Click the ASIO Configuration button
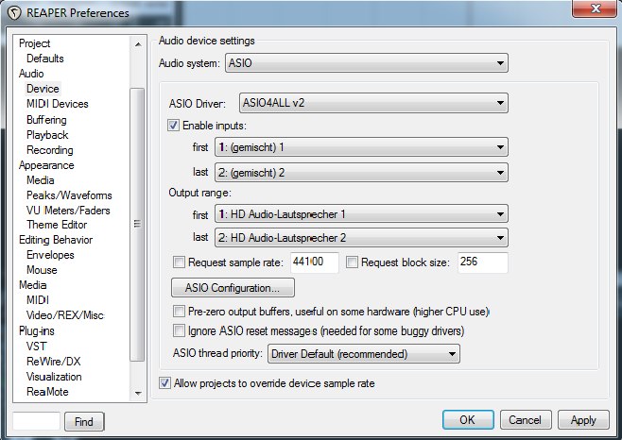This screenshot has width=622, height=440. [233, 288]
